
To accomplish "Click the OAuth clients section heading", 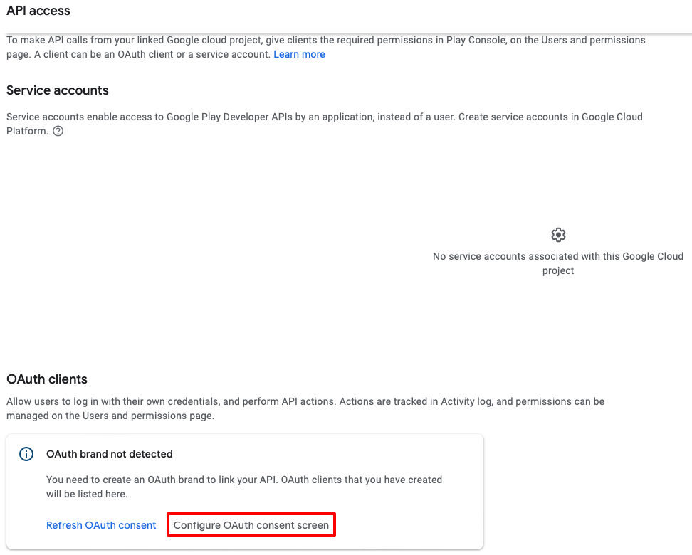I will coord(46,379).
